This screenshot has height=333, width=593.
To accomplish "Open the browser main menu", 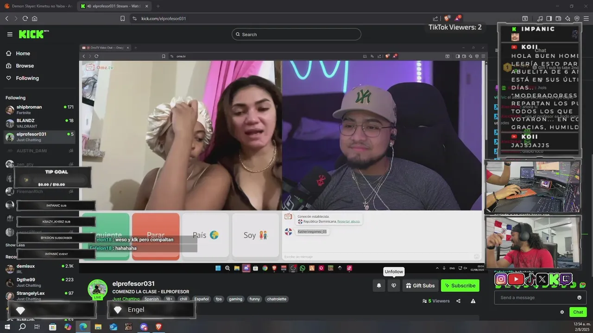I will point(586,18).
